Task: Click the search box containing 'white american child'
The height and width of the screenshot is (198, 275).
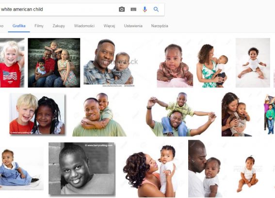Action: click(x=58, y=9)
